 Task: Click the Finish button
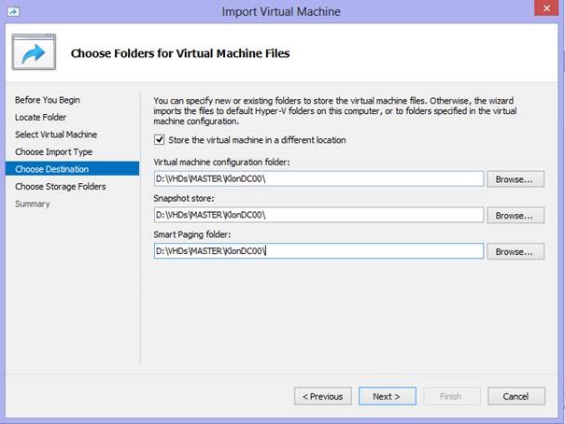451,396
